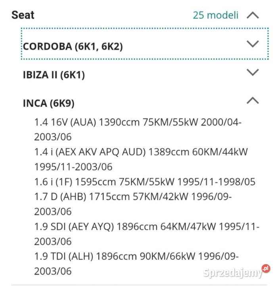Click the Seat brand heading
278x286 pixels.
click(23, 15)
